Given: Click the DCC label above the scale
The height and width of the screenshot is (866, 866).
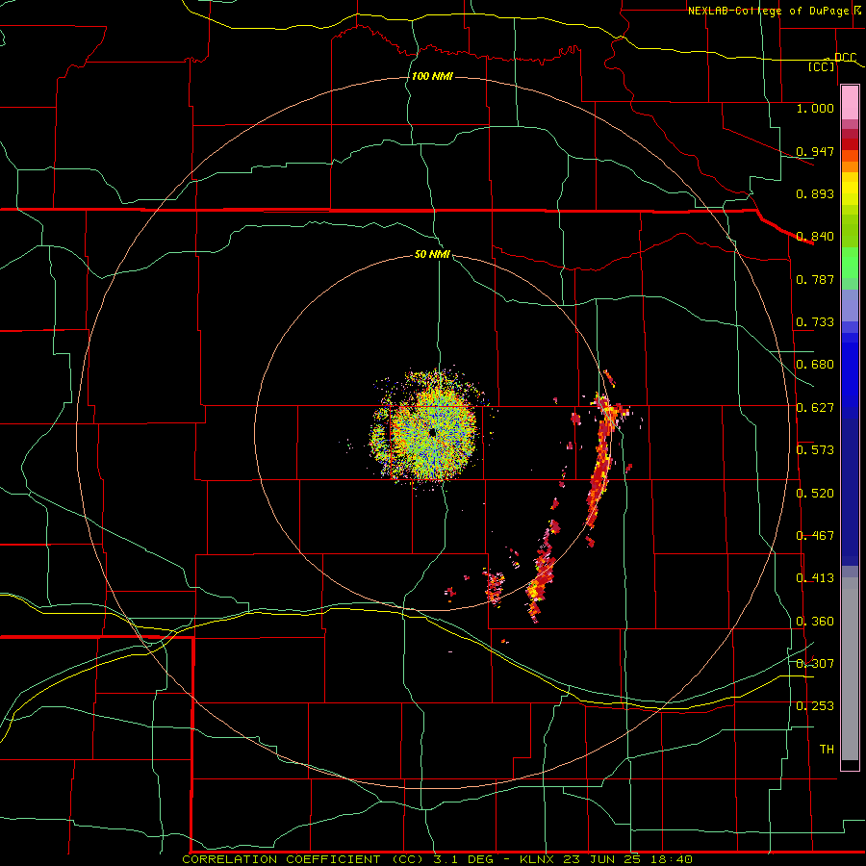Looking at the screenshot, I should 846,57.
